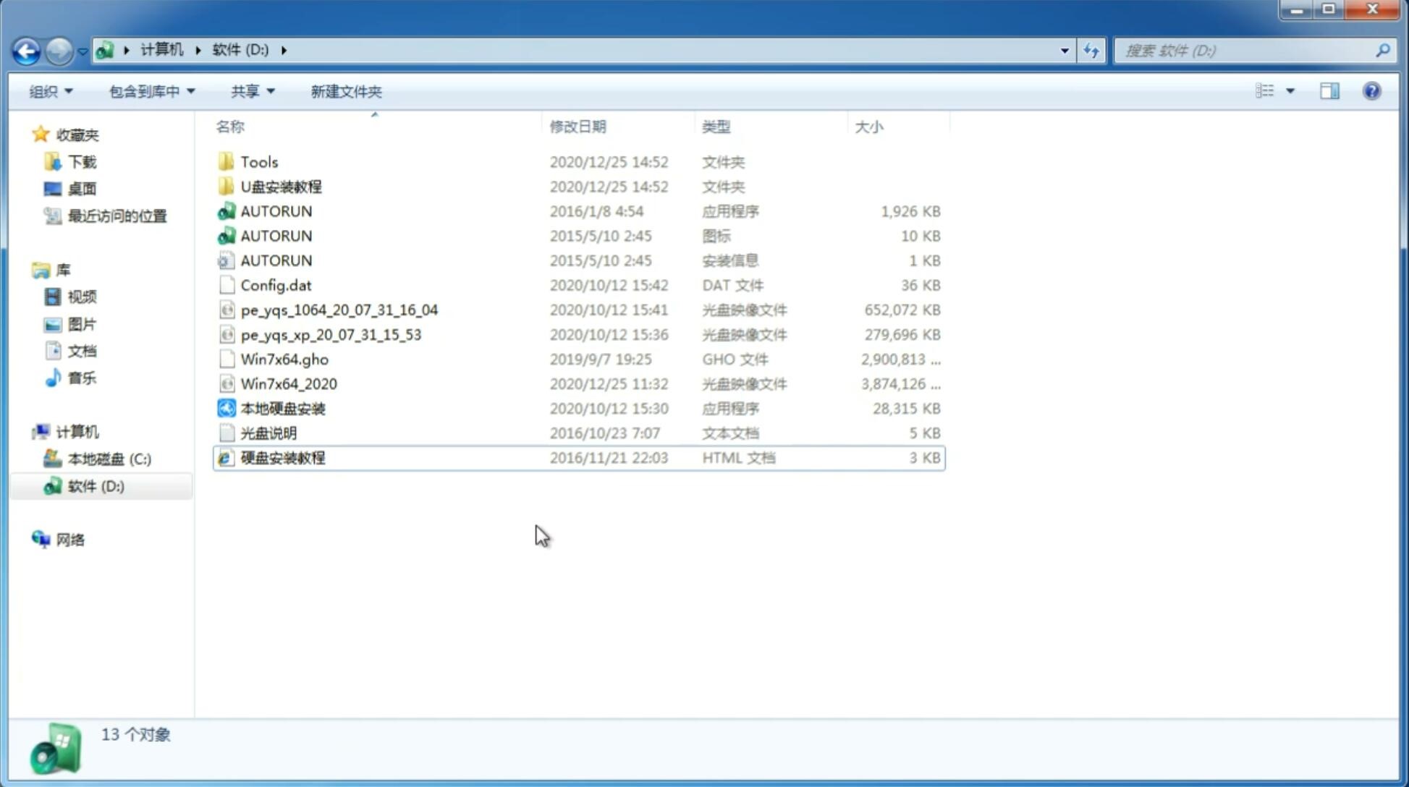Click 新建文件夹 button in toolbar
The width and height of the screenshot is (1409, 787).
click(345, 91)
